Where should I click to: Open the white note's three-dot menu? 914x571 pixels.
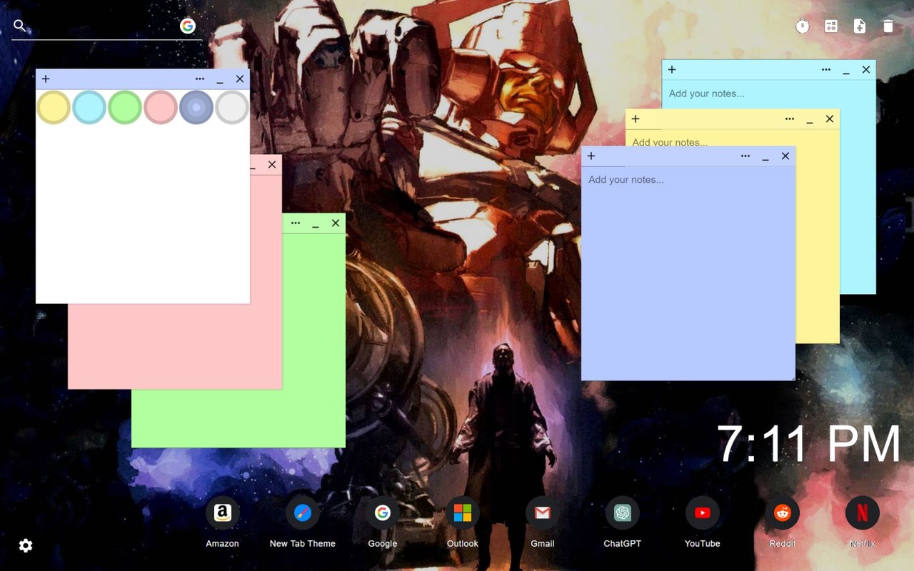[x=200, y=79]
